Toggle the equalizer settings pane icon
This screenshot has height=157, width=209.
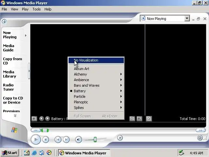click(x=132, y=119)
